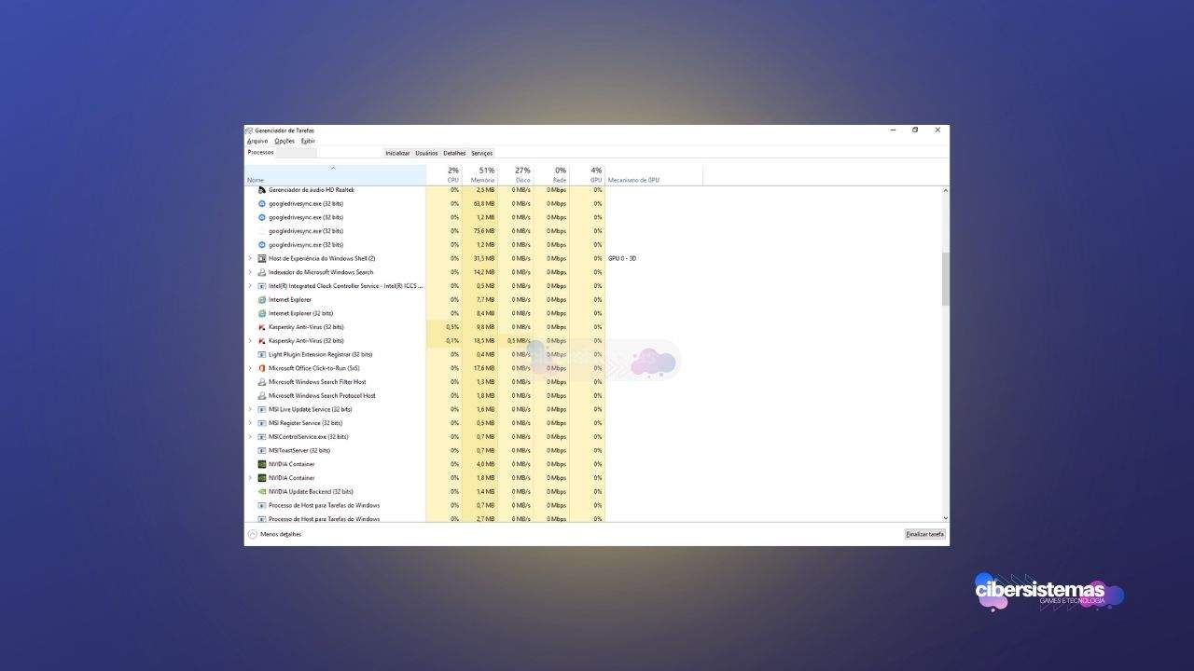
Task: Switch to the Processos tab
Action: [x=260, y=152]
